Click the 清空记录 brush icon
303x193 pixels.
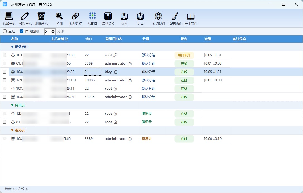pyautogui.click(x=175, y=16)
